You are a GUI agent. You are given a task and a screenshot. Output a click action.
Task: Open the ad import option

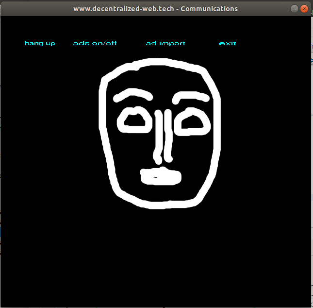pos(165,43)
